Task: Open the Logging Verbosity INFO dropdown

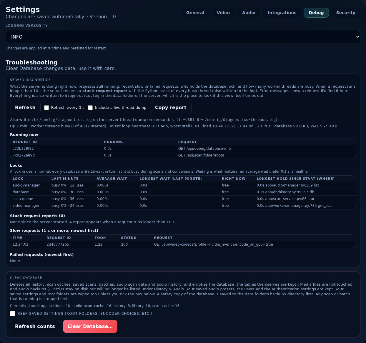Action: point(183,37)
